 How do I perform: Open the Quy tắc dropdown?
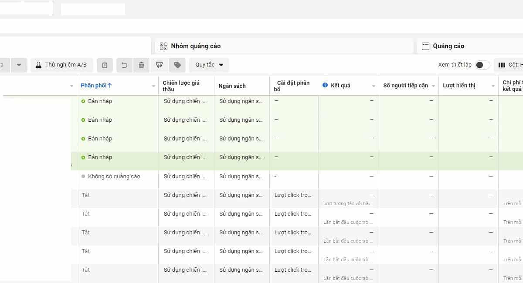point(209,65)
